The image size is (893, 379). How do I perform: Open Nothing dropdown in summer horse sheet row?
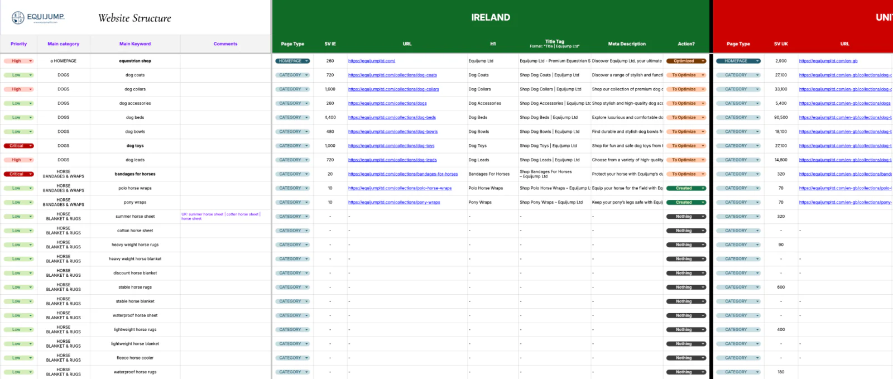(x=686, y=217)
